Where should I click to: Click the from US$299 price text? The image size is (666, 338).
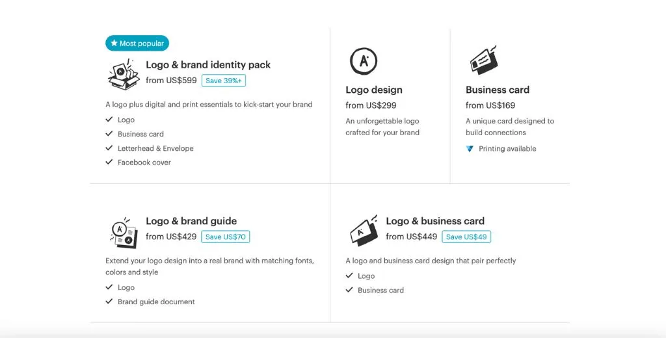point(371,105)
